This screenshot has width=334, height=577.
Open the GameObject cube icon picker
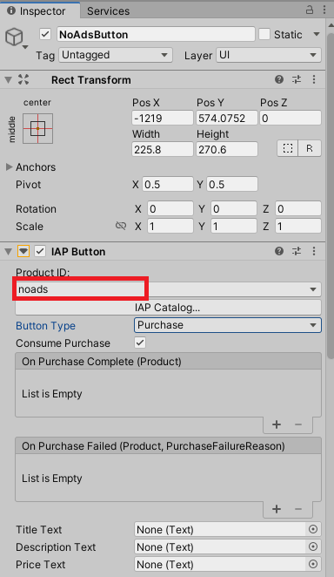tap(15, 37)
